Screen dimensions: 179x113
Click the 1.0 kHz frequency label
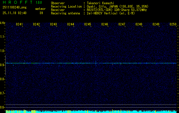click(x=2, y=51)
